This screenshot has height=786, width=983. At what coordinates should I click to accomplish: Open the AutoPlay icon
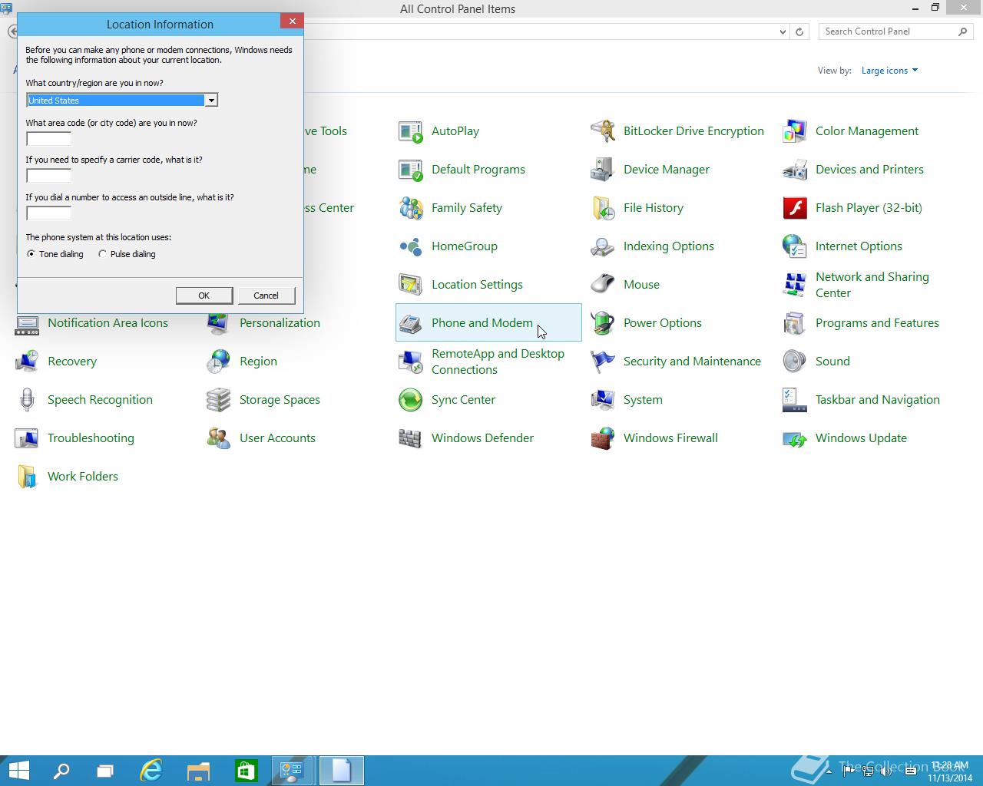[411, 131]
